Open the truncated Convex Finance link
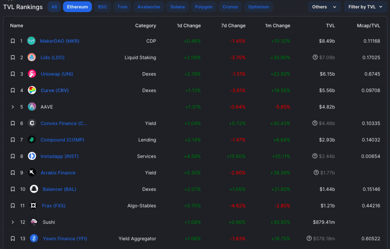The width and height of the screenshot is (390, 249). point(64,124)
